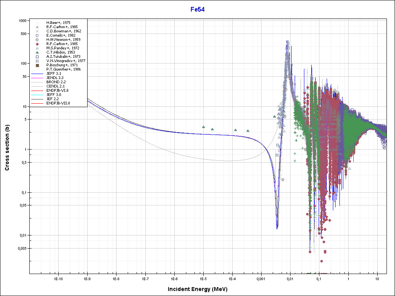Select the V.N.Vinogradov+ 1977 legend label
Image resolution: width=395 pixels, height=296 pixels.
click(x=66, y=61)
